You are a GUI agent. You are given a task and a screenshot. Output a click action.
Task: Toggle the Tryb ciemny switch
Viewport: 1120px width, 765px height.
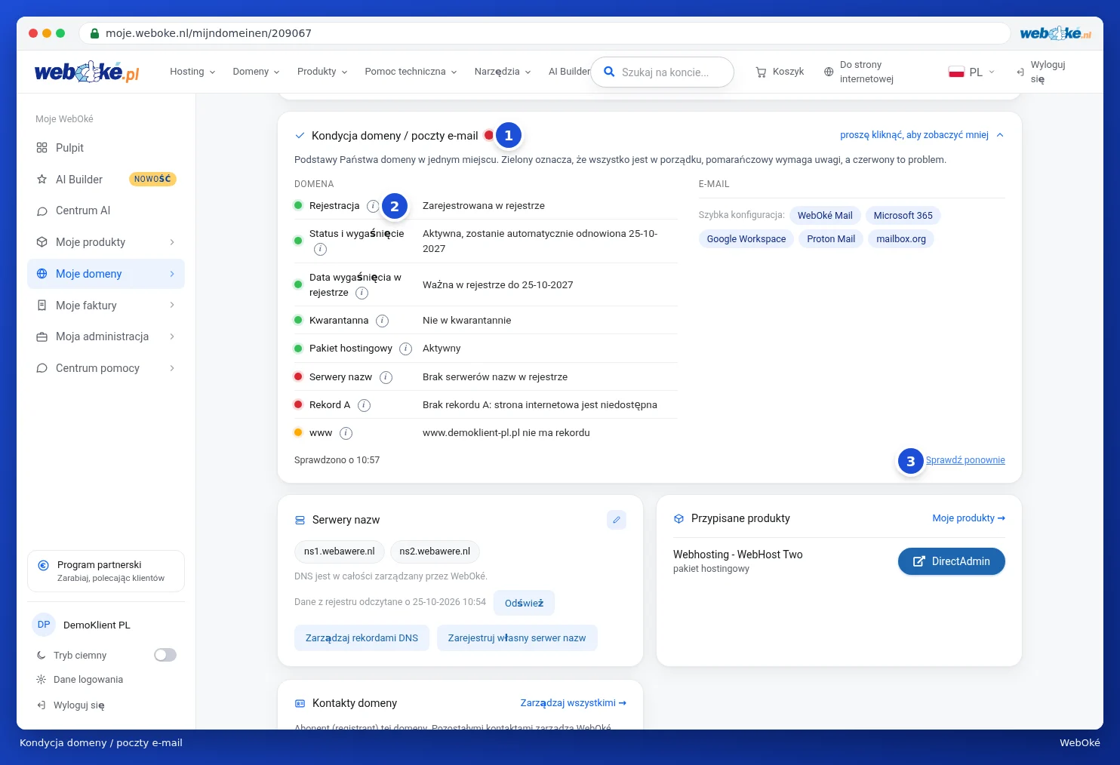(x=165, y=655)
